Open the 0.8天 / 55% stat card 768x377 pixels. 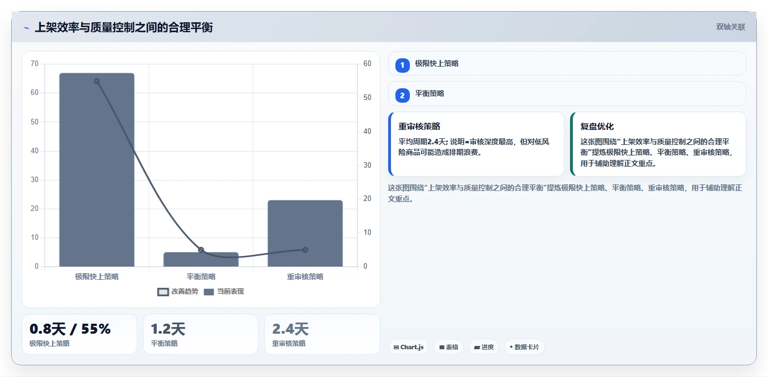80,334
